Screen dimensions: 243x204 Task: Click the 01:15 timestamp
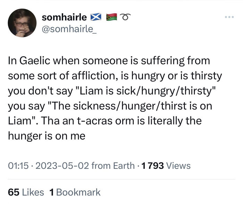pyautogui.click(x=17, y=166)
